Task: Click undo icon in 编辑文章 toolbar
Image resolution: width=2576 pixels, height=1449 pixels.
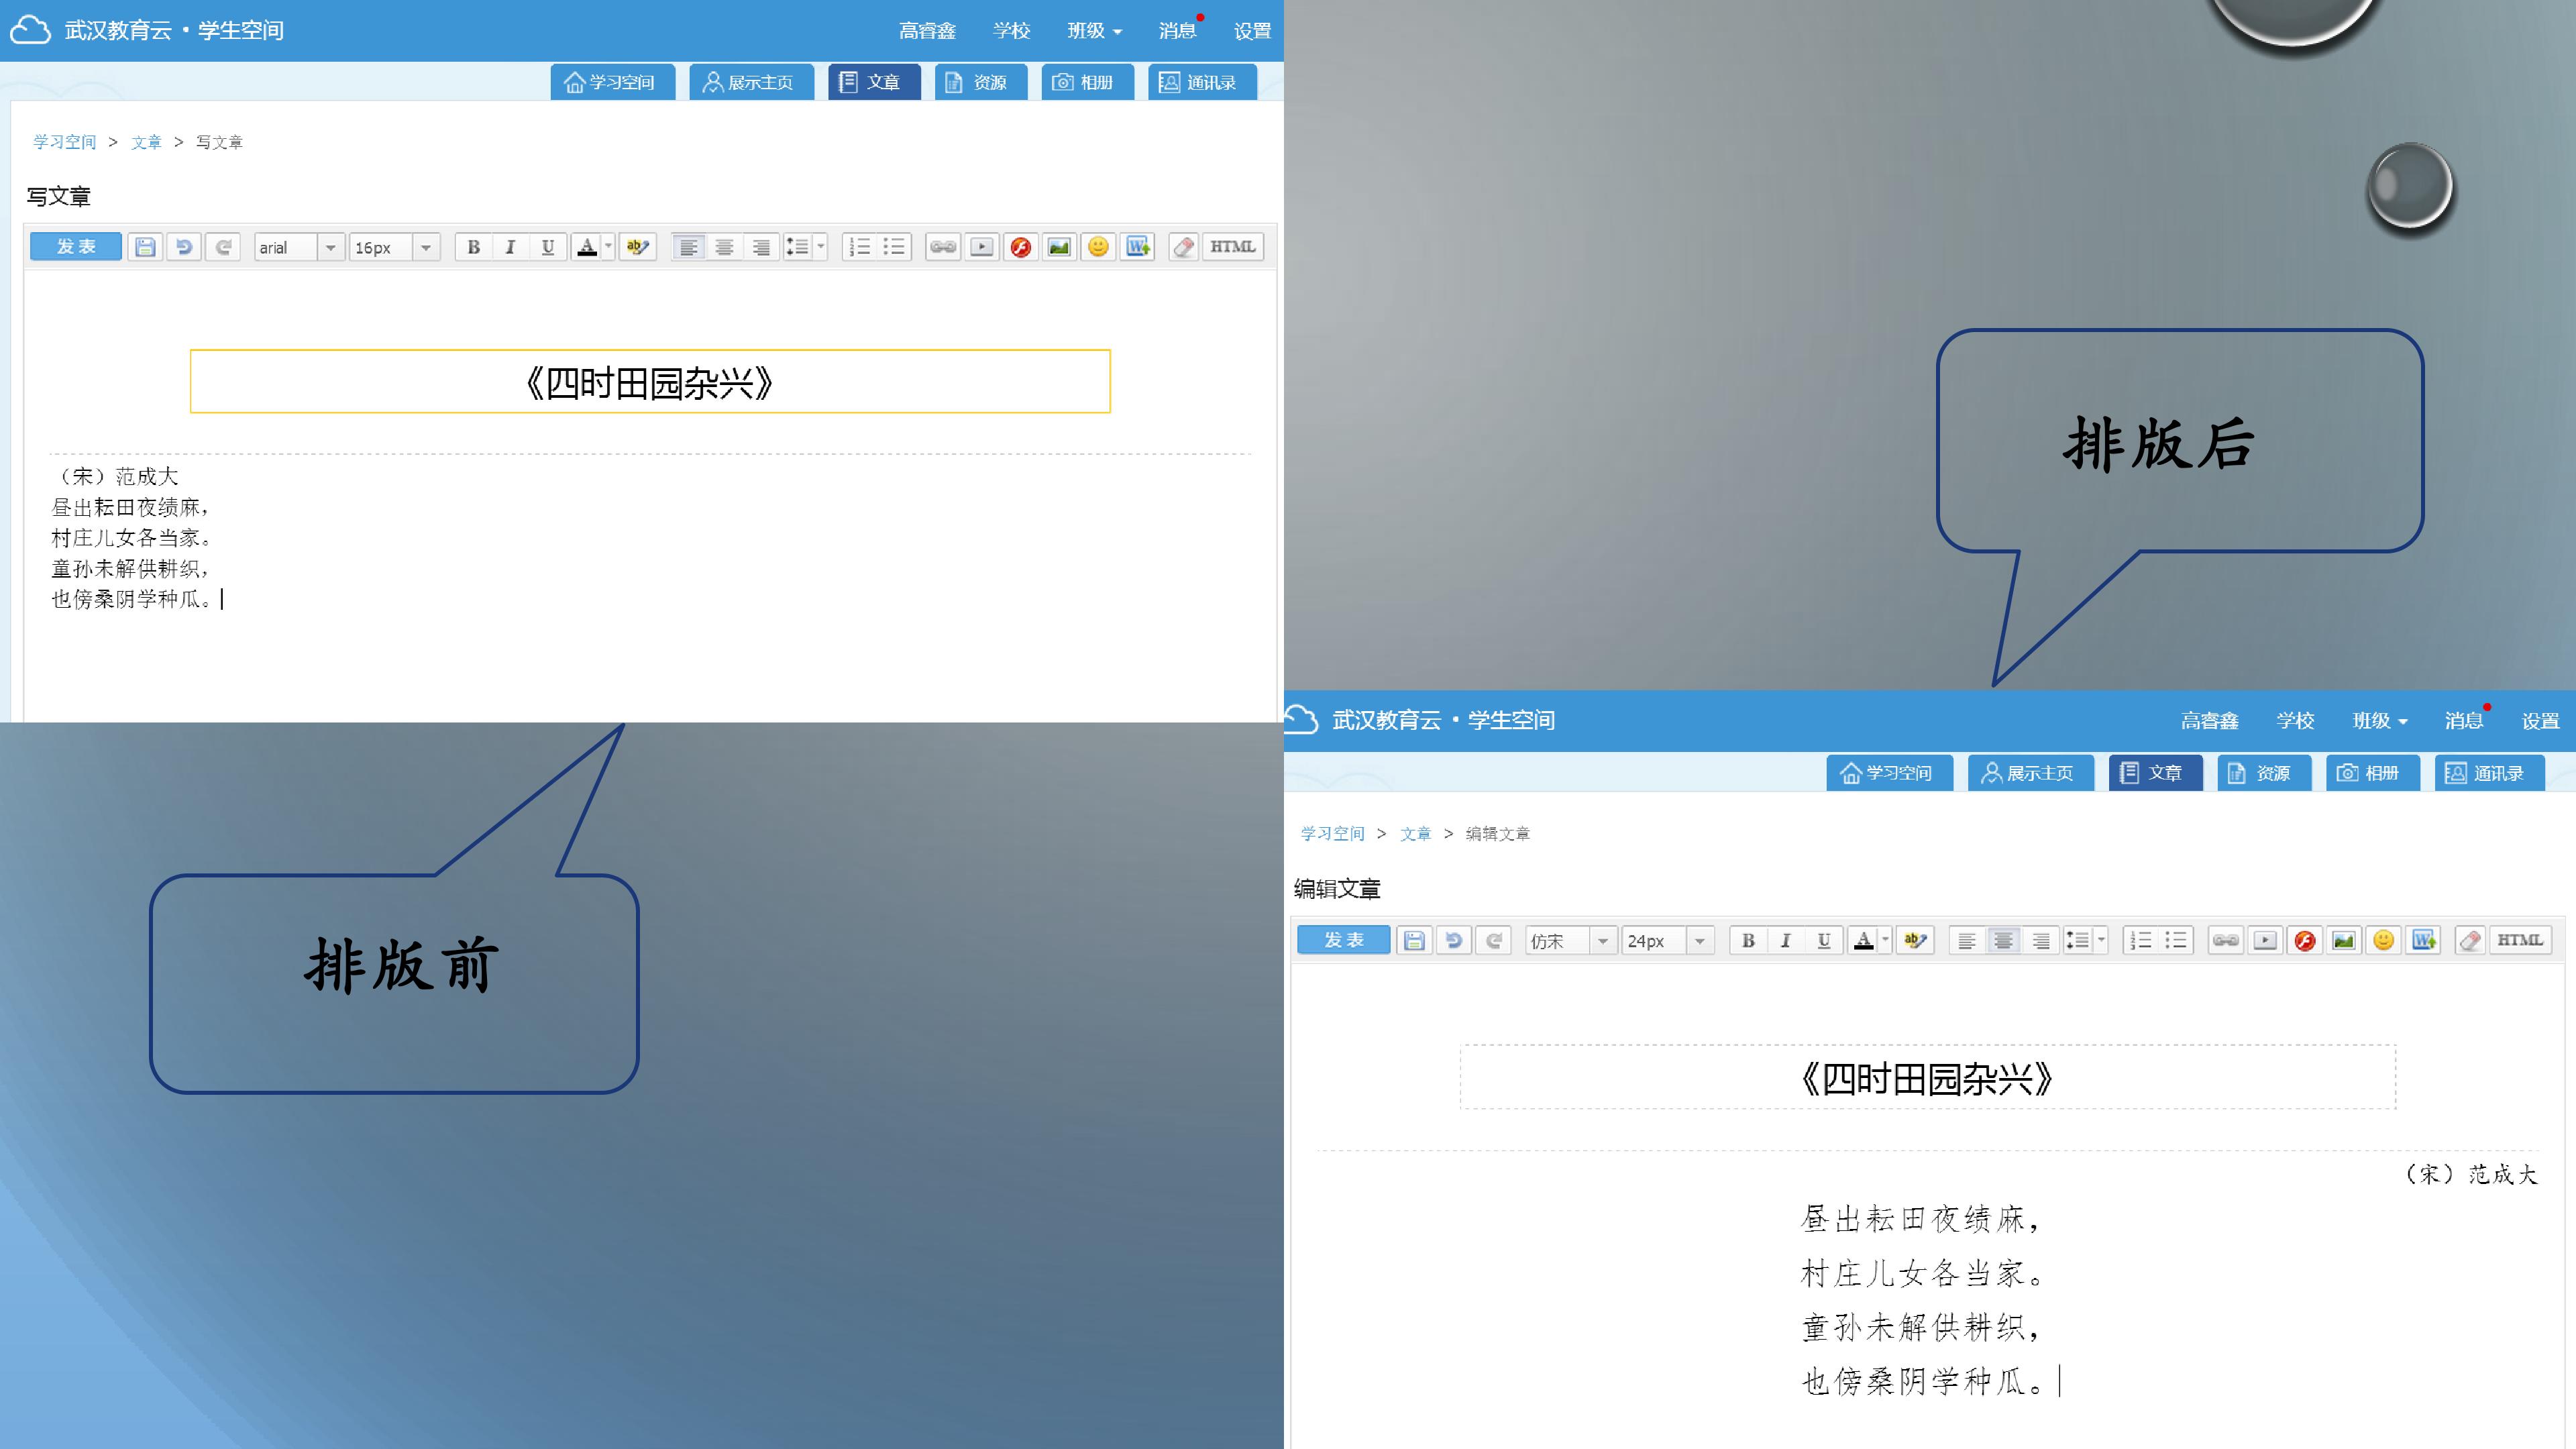Action: coord(1453,940)
